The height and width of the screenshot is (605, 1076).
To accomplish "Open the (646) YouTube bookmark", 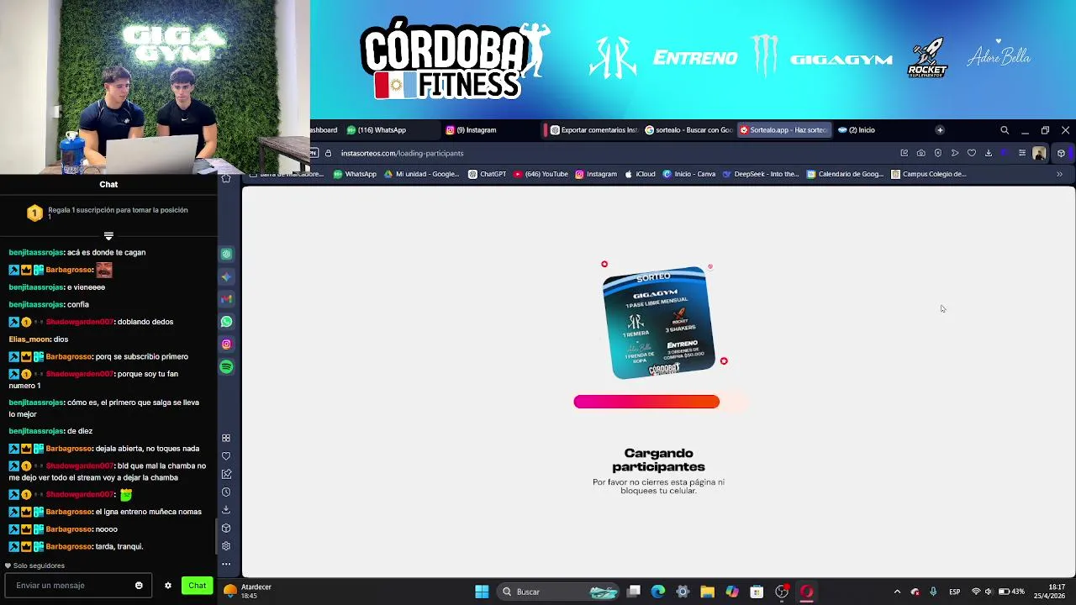I will [541, 174].
